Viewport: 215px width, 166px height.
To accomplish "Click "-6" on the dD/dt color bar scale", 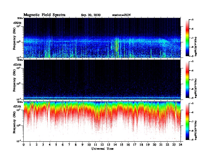I will tap(192, 71).
